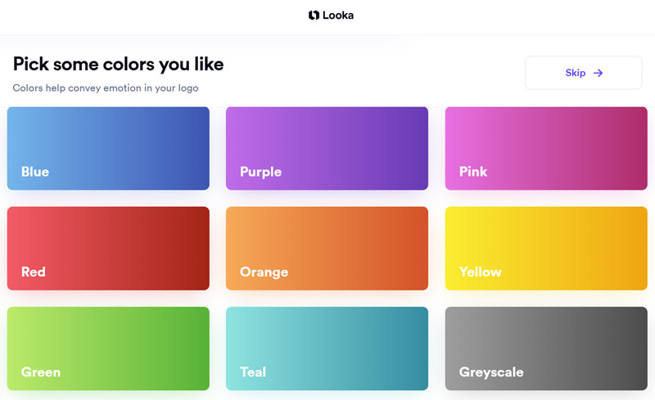This screenshot has height=400, width=655.
Task: Pick the Teal color card
Action: (327, 348)
